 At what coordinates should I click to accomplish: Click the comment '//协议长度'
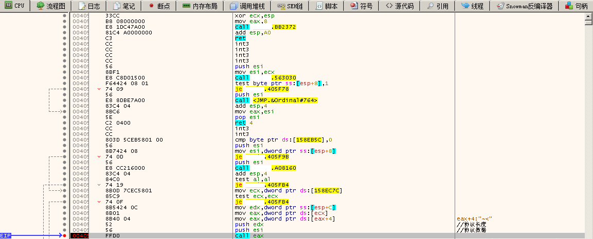471,224
